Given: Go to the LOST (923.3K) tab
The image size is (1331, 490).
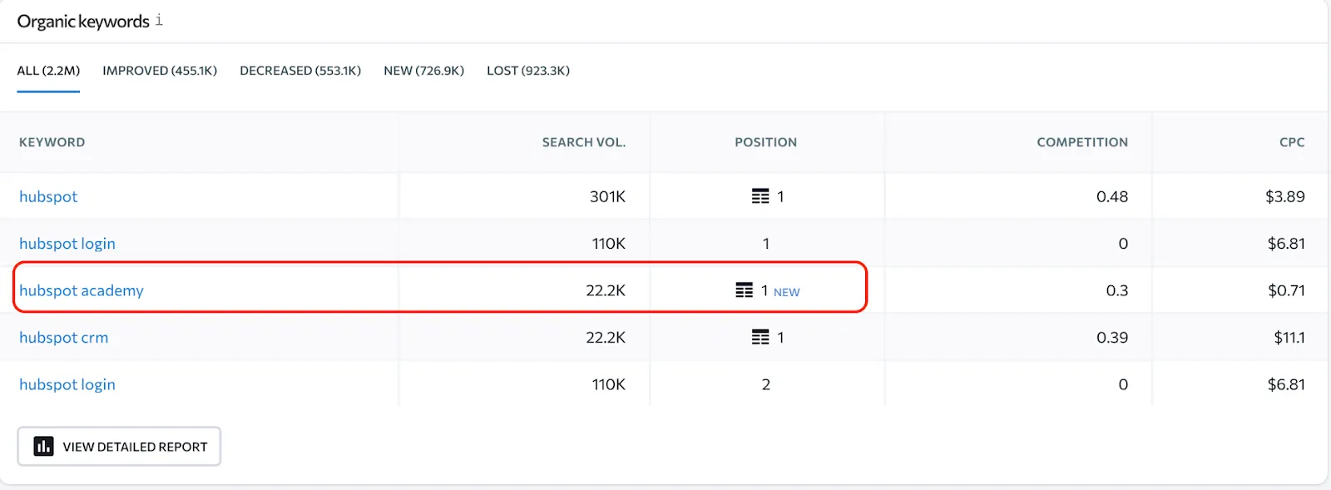Looking at the screenshot, I should pyautogui.click(x=528, y=71).
